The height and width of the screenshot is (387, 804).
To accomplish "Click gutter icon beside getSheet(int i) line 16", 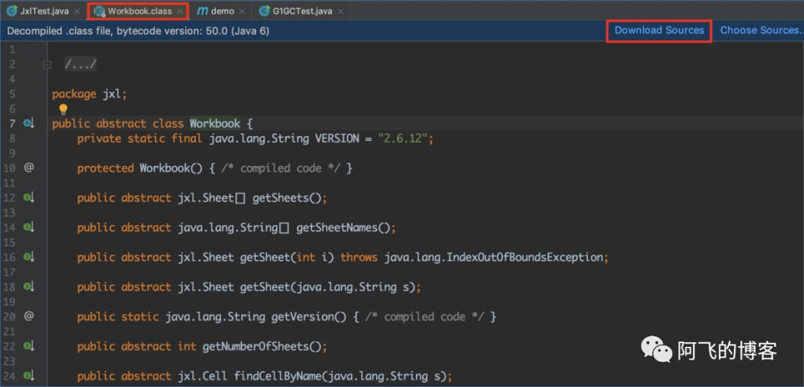I will point(29,258).
